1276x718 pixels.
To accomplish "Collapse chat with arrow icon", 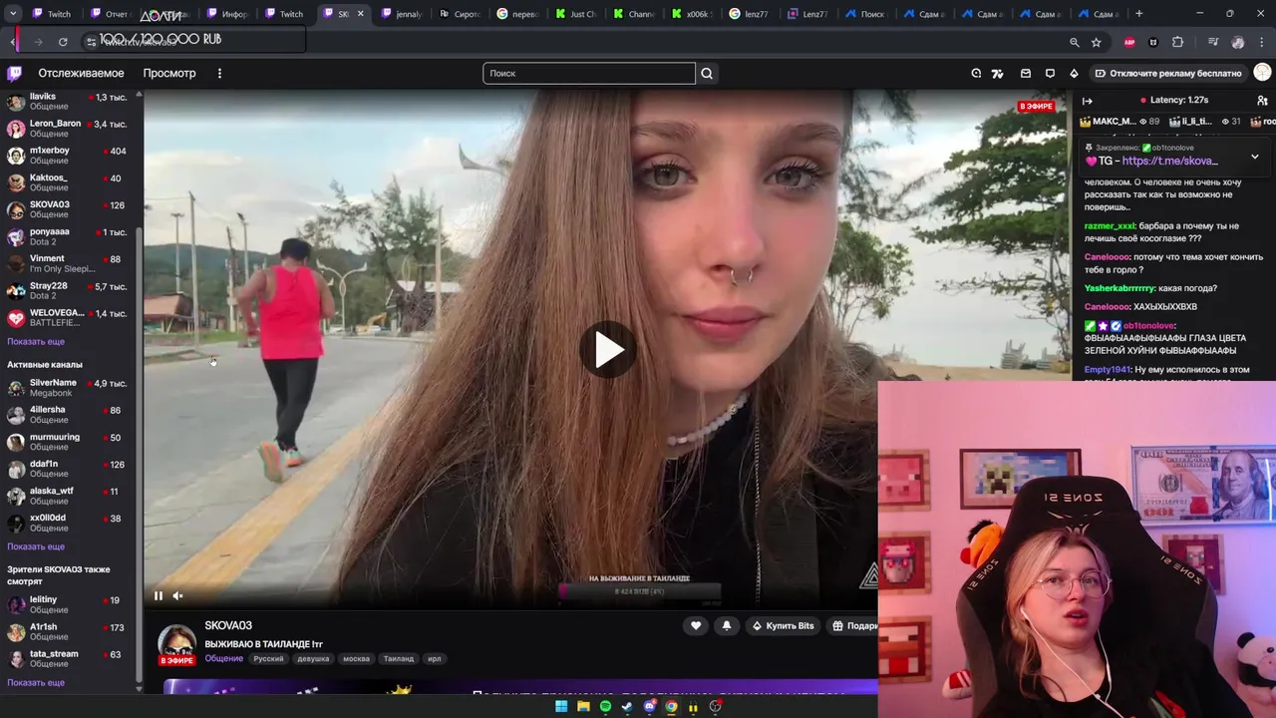I will tap(1088, 101).
